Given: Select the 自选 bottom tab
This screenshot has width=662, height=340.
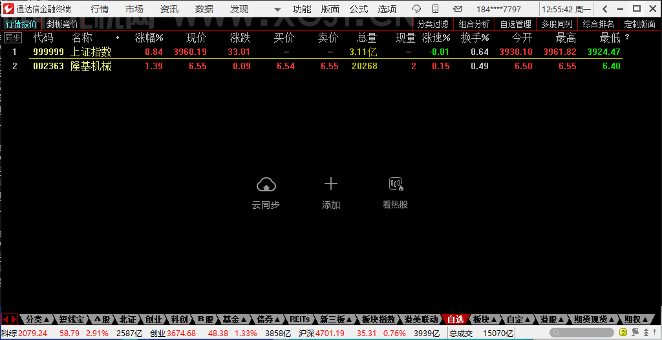Looking at the screenshot, I should 455,319.
